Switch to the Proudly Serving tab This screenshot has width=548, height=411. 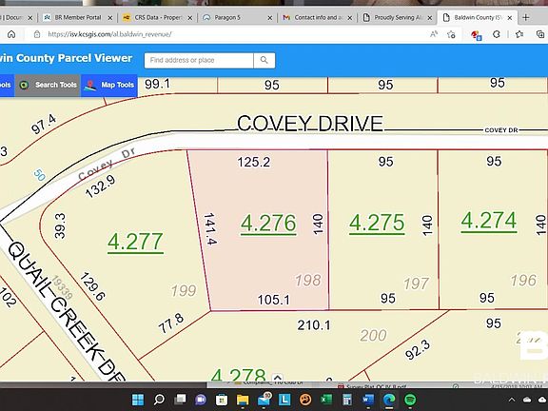[398, 17]
